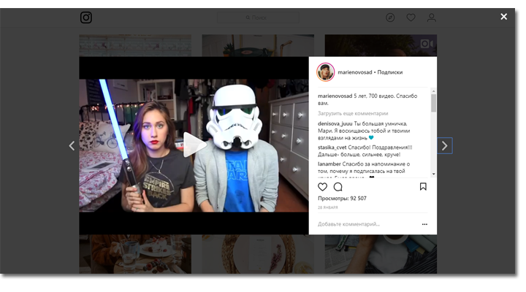
Task: Close the post overlay with the X
Action: tap(503, 17)
